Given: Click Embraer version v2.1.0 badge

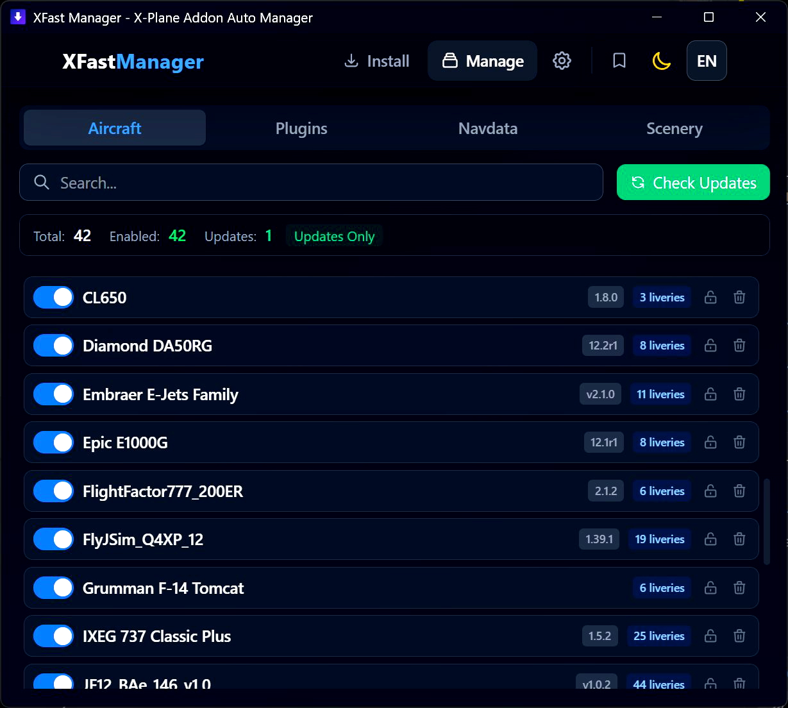Looking at the screenshot, I should pos(601,394).
